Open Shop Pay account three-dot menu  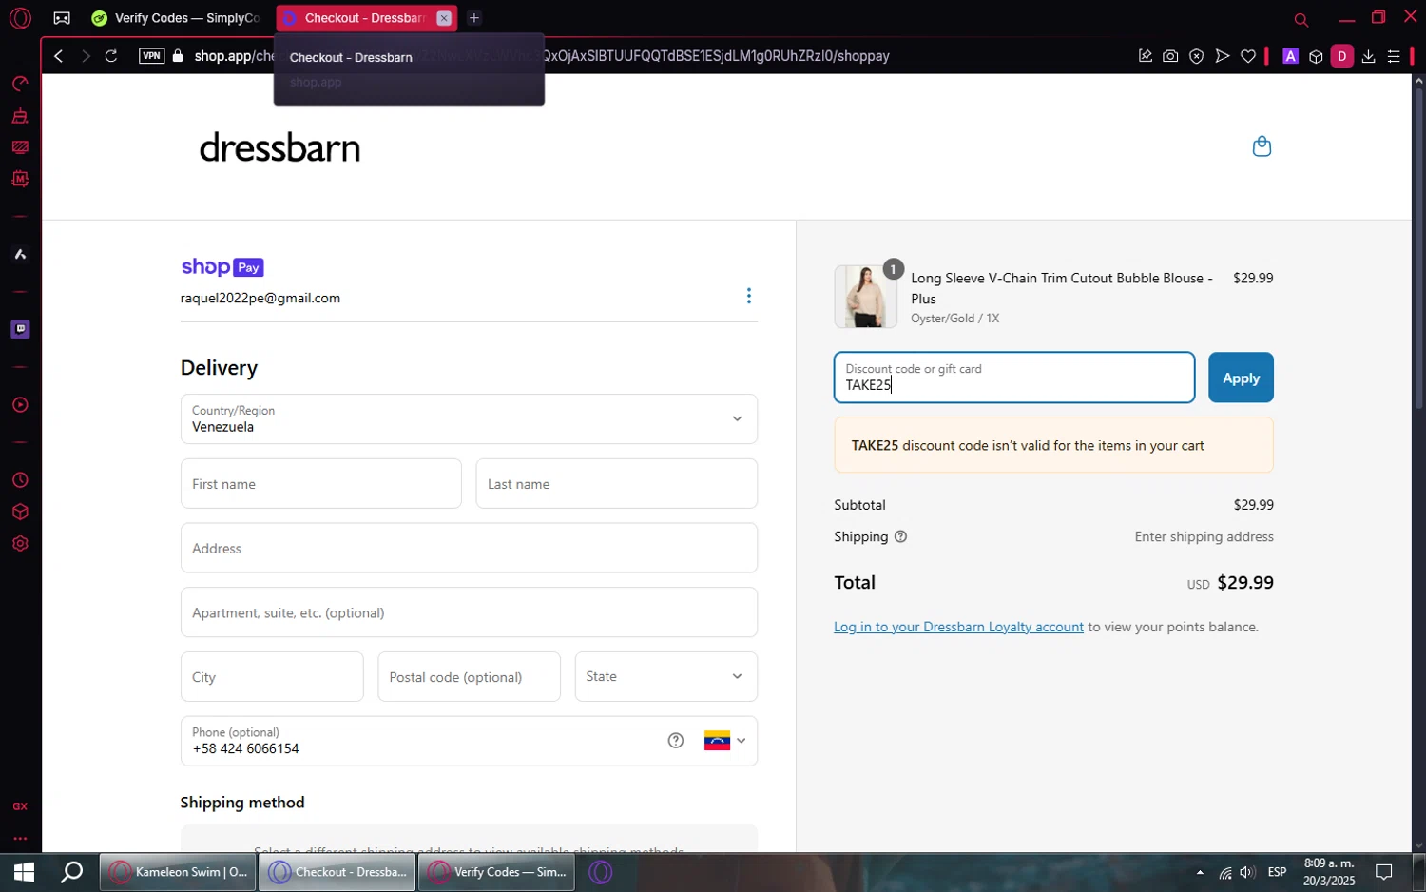coord(749,296)
